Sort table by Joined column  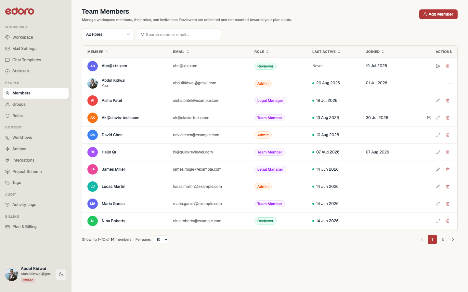(375, 52)
